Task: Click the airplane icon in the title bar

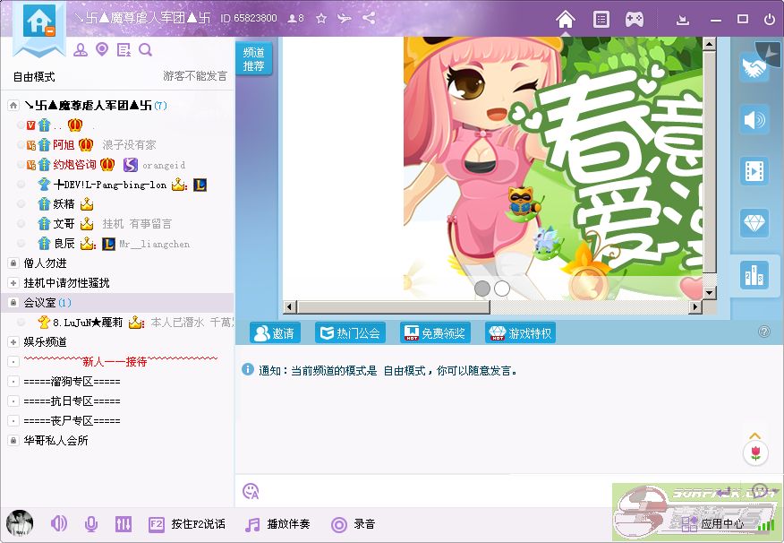Action: coord(344,19)
